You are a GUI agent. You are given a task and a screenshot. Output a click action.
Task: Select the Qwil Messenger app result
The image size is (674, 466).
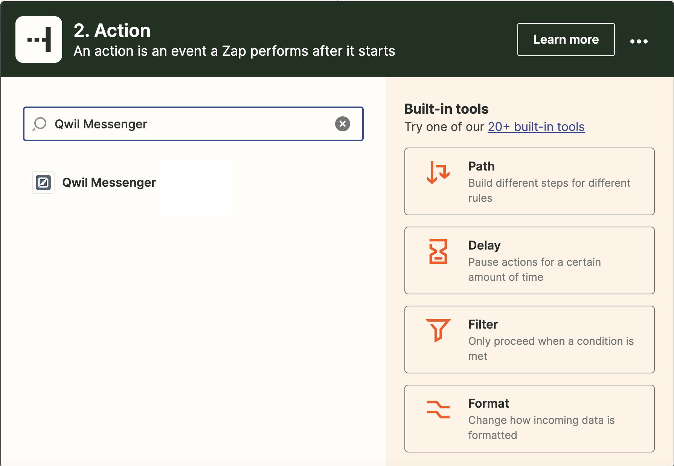[x=94, y=183]
